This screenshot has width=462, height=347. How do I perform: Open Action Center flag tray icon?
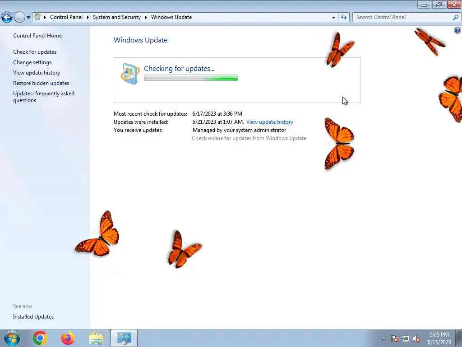pyautogui.click(x=395, y=338)
